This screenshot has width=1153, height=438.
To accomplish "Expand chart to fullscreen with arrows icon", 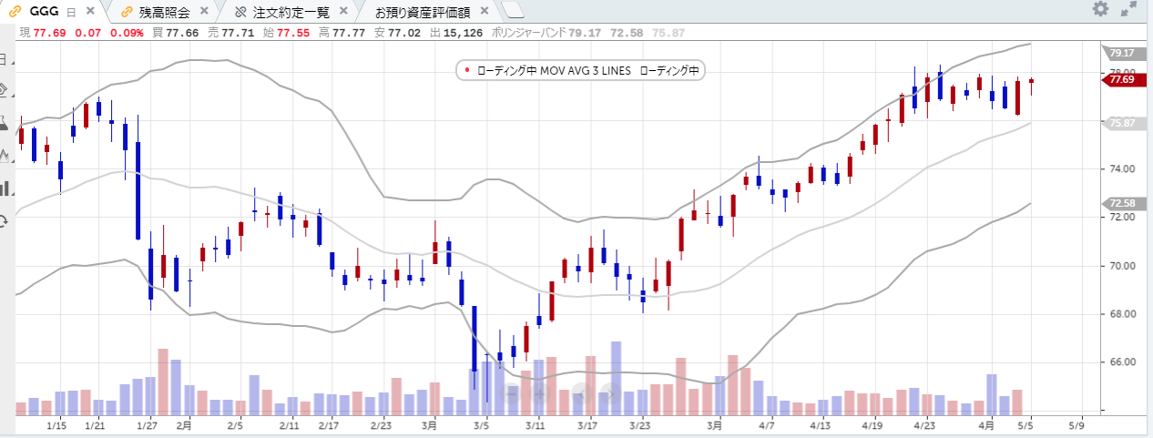I will pos(1128,9).
